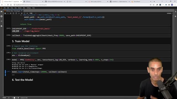Run the selected cell with play icon
Screen dimensions: 177x99
[19, 13]
